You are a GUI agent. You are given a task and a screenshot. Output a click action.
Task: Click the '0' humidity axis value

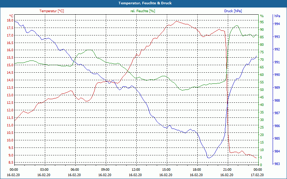pos(261,165)
